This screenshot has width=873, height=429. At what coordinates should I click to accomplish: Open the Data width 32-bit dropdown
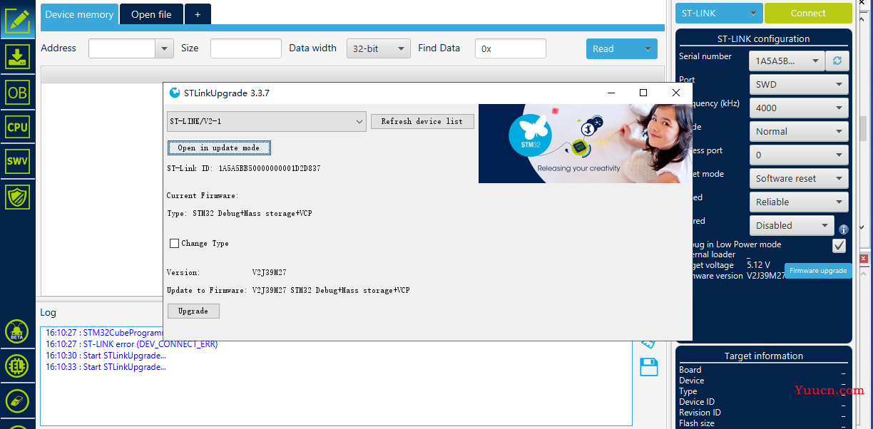(x=379, y=48)
